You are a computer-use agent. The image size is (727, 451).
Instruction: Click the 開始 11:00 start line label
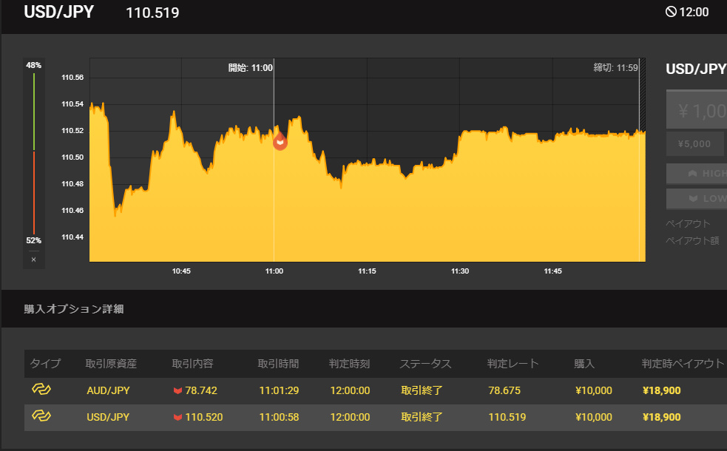tap(251, 68)
